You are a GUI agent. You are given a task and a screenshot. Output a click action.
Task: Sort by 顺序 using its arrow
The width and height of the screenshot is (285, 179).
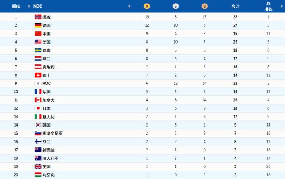28,7
